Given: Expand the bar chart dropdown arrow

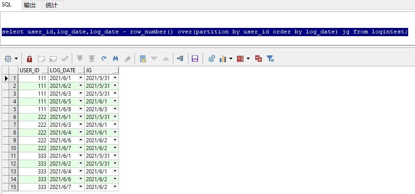Looking at the screenshot, I should [231, 59].
